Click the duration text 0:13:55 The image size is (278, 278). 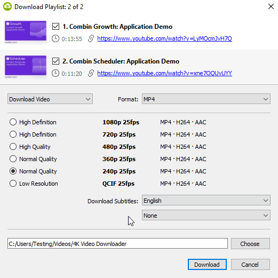point(72,39)
